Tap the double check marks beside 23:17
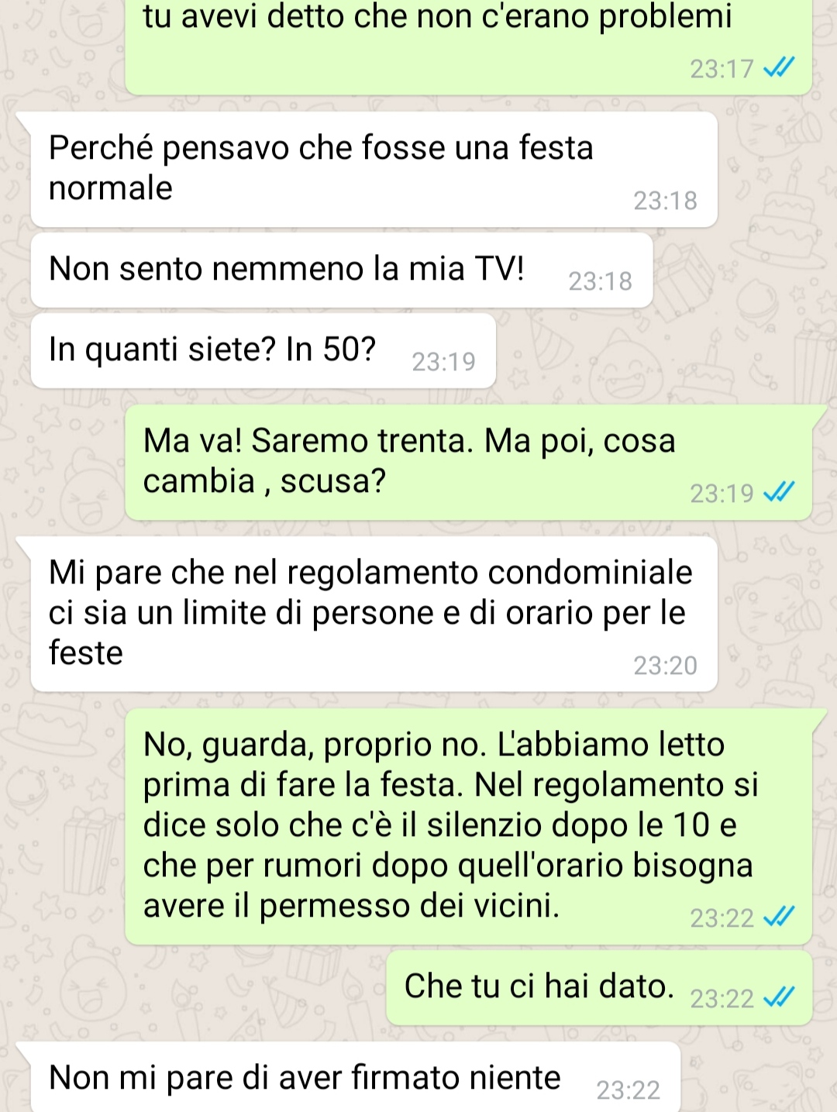The image size is (837, 1112). pos(779,69)
